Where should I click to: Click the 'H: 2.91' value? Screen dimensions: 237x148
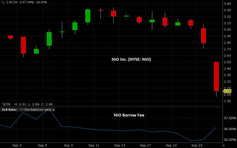click(20, 104)
